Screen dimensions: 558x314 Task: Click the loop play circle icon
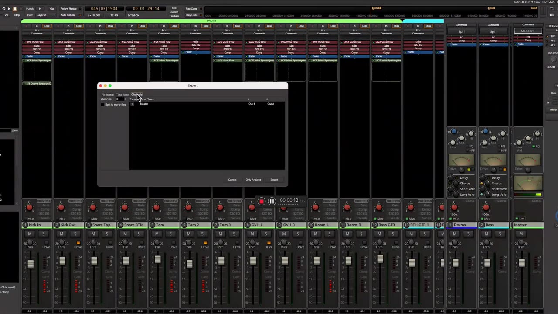pos(4,9)
